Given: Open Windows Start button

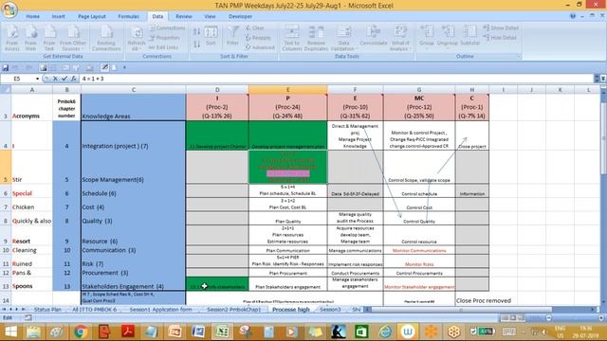Looking at the screenshot, I should pyautogui.click(x=10, y=332).
